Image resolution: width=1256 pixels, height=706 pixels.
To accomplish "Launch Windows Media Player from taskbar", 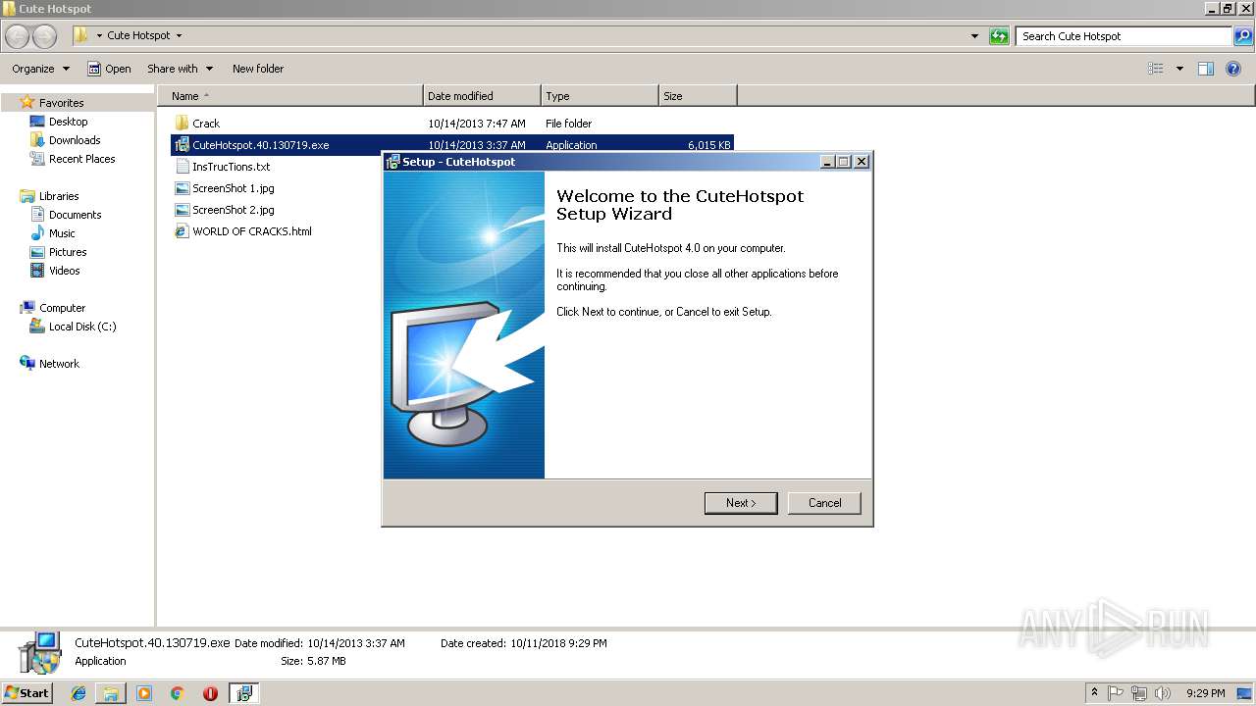I will 144,693.
